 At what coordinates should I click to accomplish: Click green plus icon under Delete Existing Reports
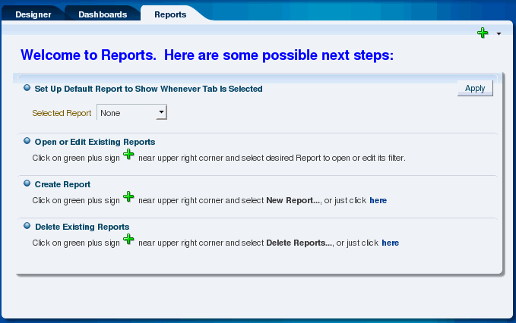[x=128, y=239]
